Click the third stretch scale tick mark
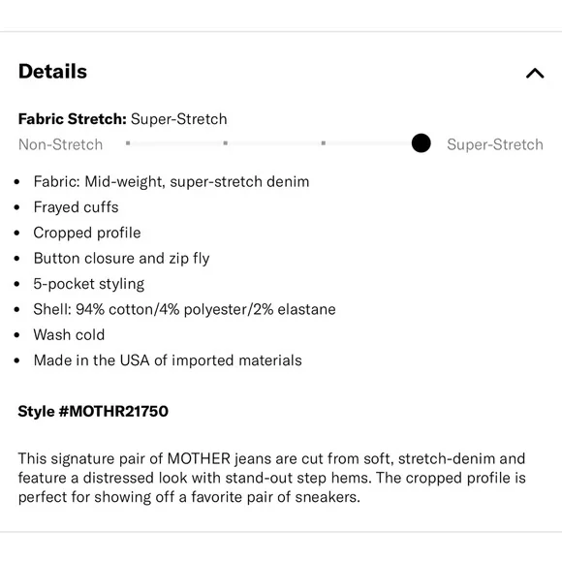562x562 pixels. pyautogui.click(x=324, y=143)
